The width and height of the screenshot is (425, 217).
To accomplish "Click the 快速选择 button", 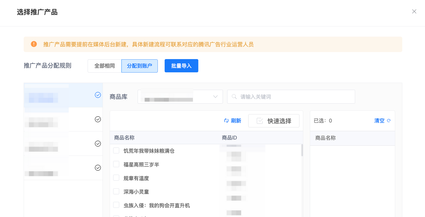I will (x=274, y=121).
